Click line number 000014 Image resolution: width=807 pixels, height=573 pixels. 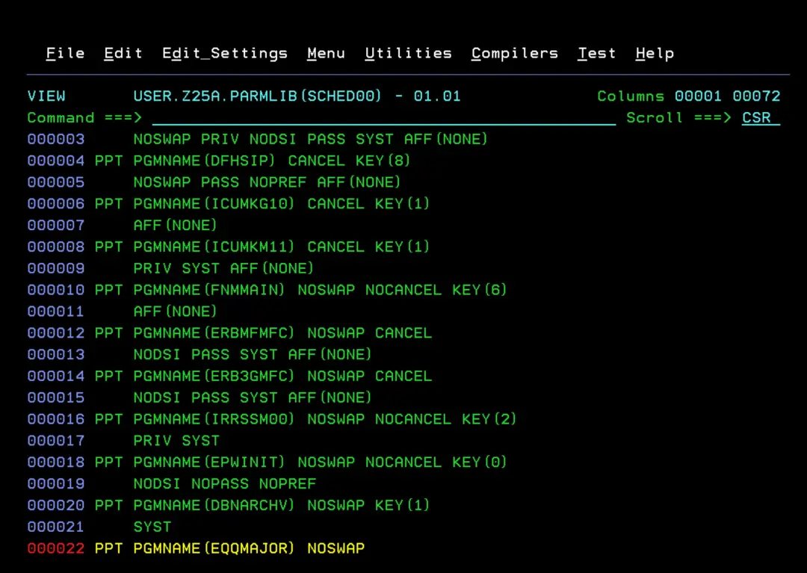pyautogui.click(x=56, y=377)
